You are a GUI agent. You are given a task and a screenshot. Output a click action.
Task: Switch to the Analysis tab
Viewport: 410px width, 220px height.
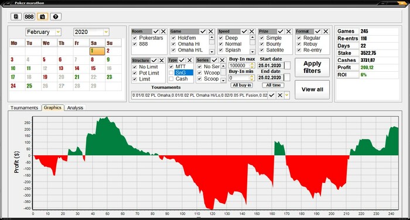(75, 107)
